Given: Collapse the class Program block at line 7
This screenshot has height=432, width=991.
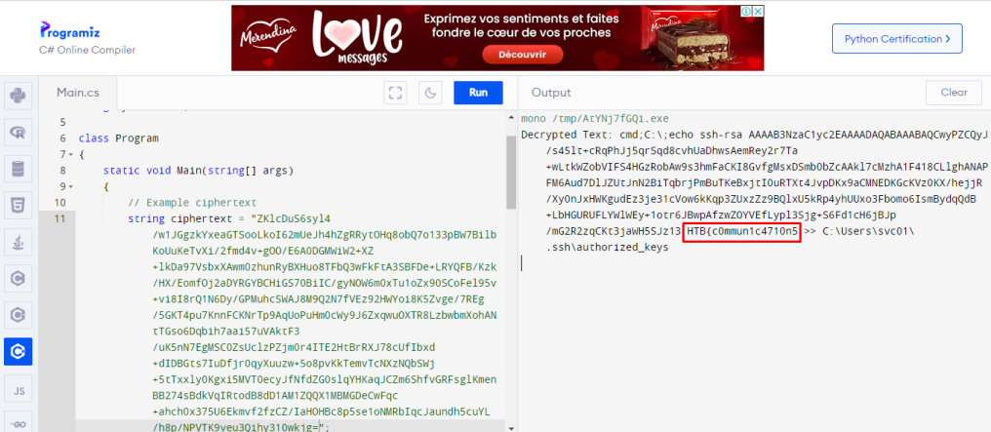Looking at the screenshot, I should click(70, 155).
